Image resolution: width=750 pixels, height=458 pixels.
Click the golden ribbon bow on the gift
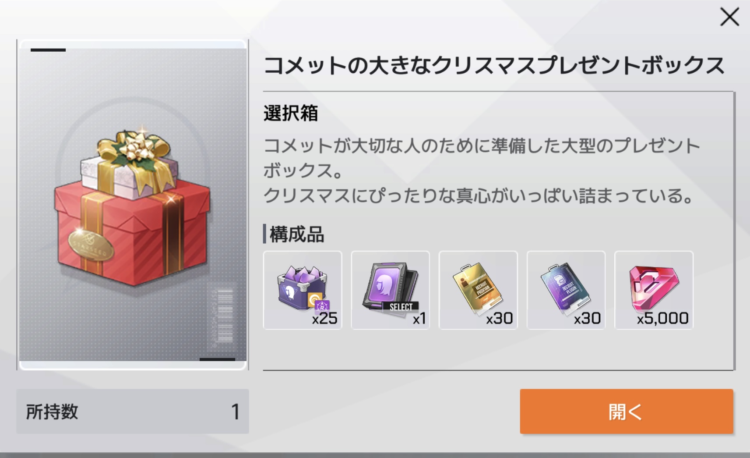(x=134, y=150)
